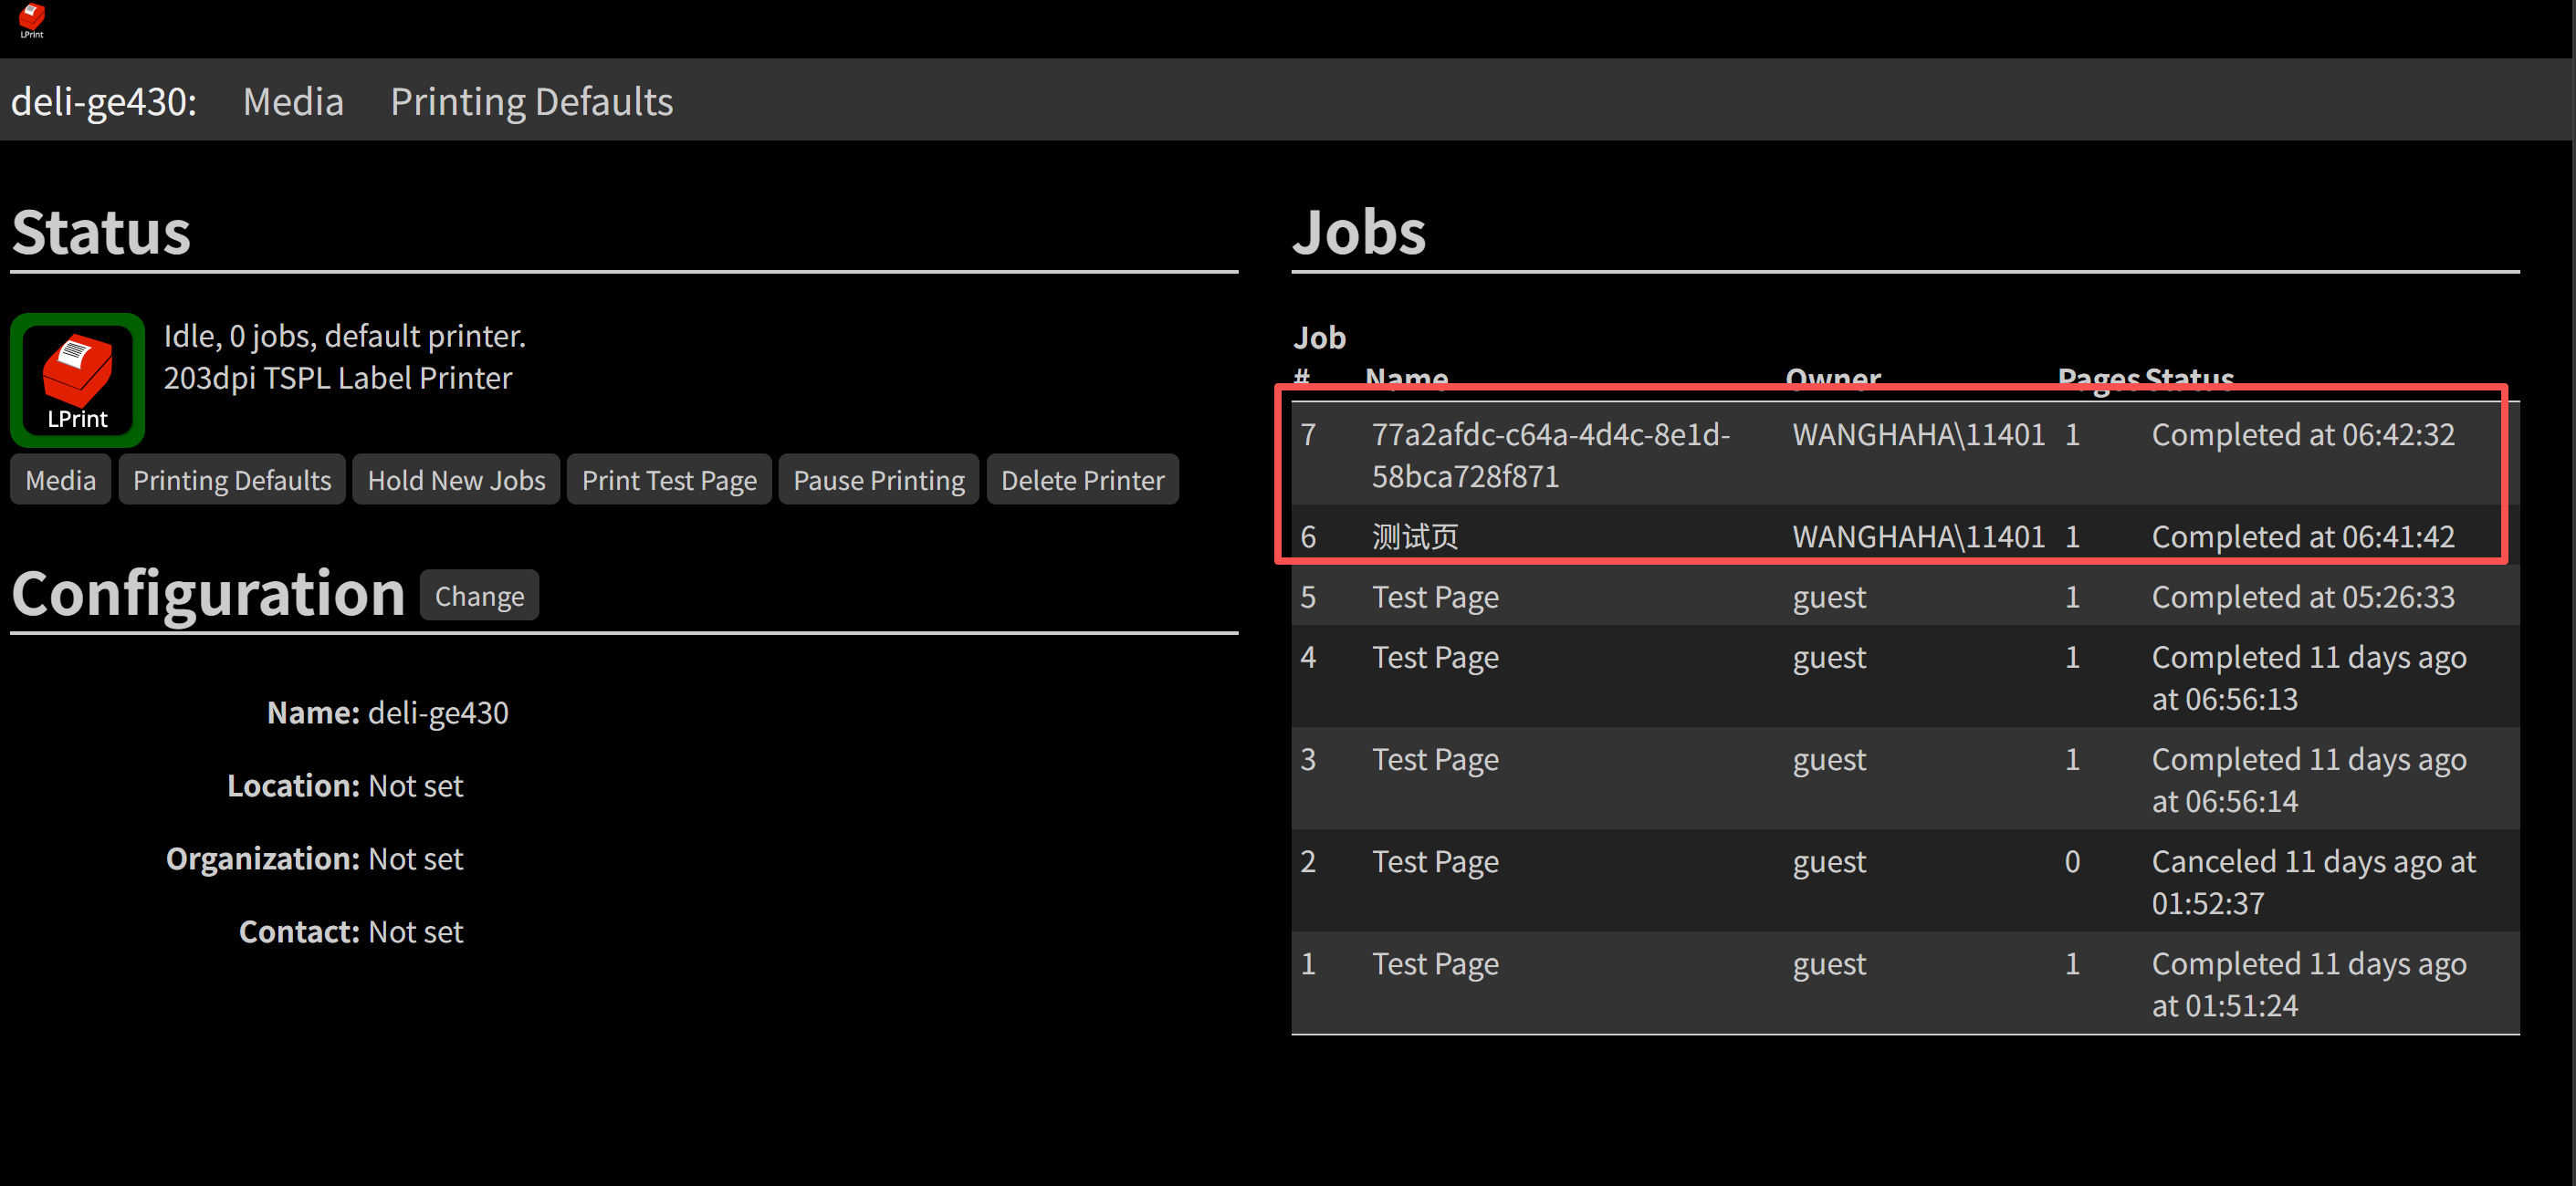
Task: Click pages count 0 in job 2 row
Action: (2072, 861)
